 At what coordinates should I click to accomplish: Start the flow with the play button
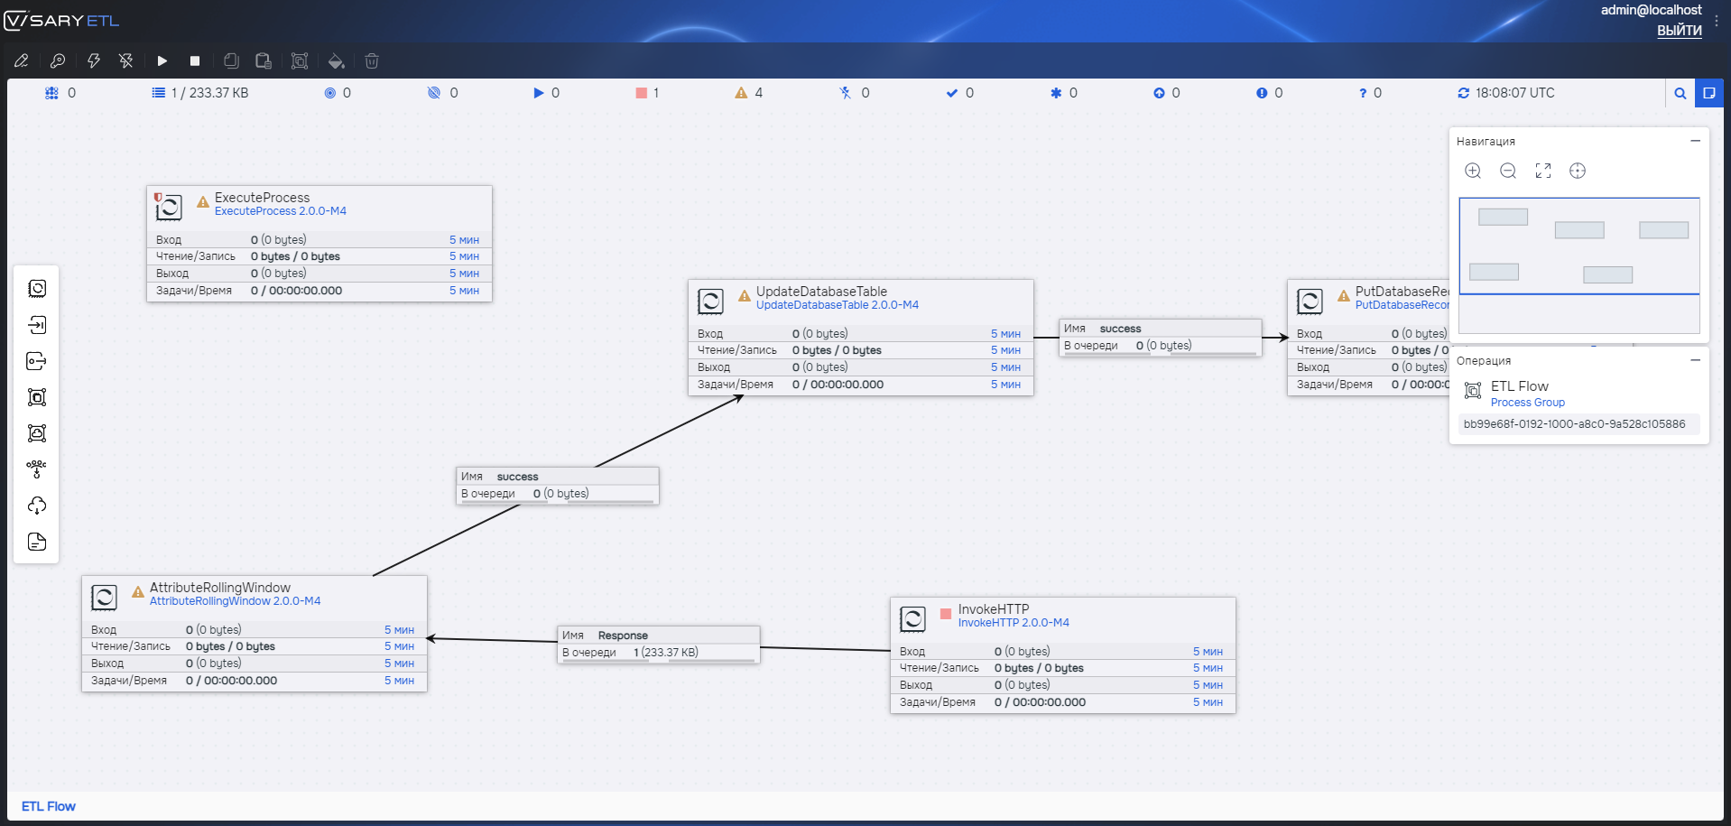pyautogui.click(x=162, y=60)
